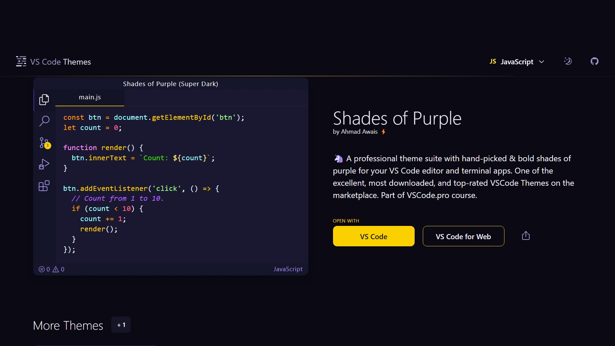Image resolution: width=615 pixels, height=346 pixels.
Task: Expand the language selector chevron arrow
Action: (x=542, y=62)
